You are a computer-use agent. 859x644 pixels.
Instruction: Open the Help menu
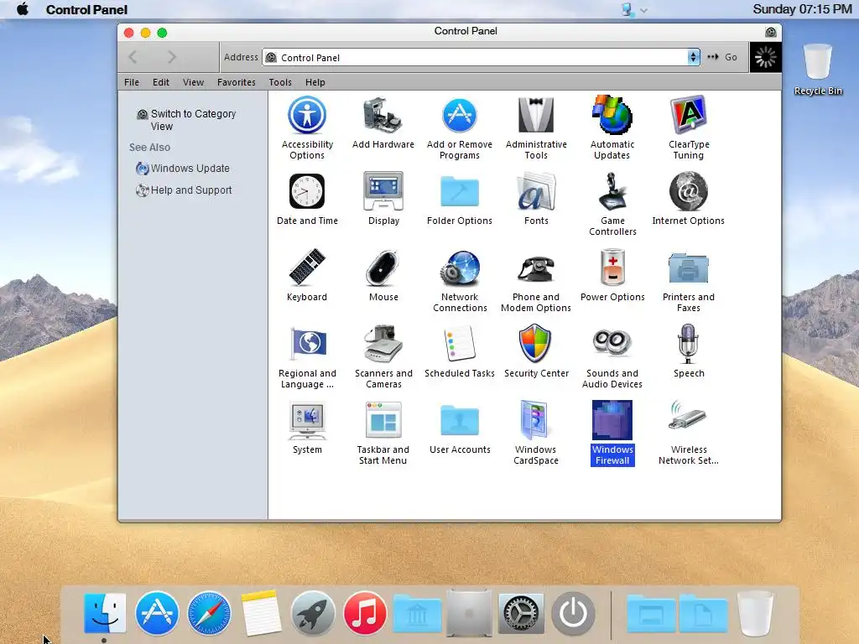[315, 82]
